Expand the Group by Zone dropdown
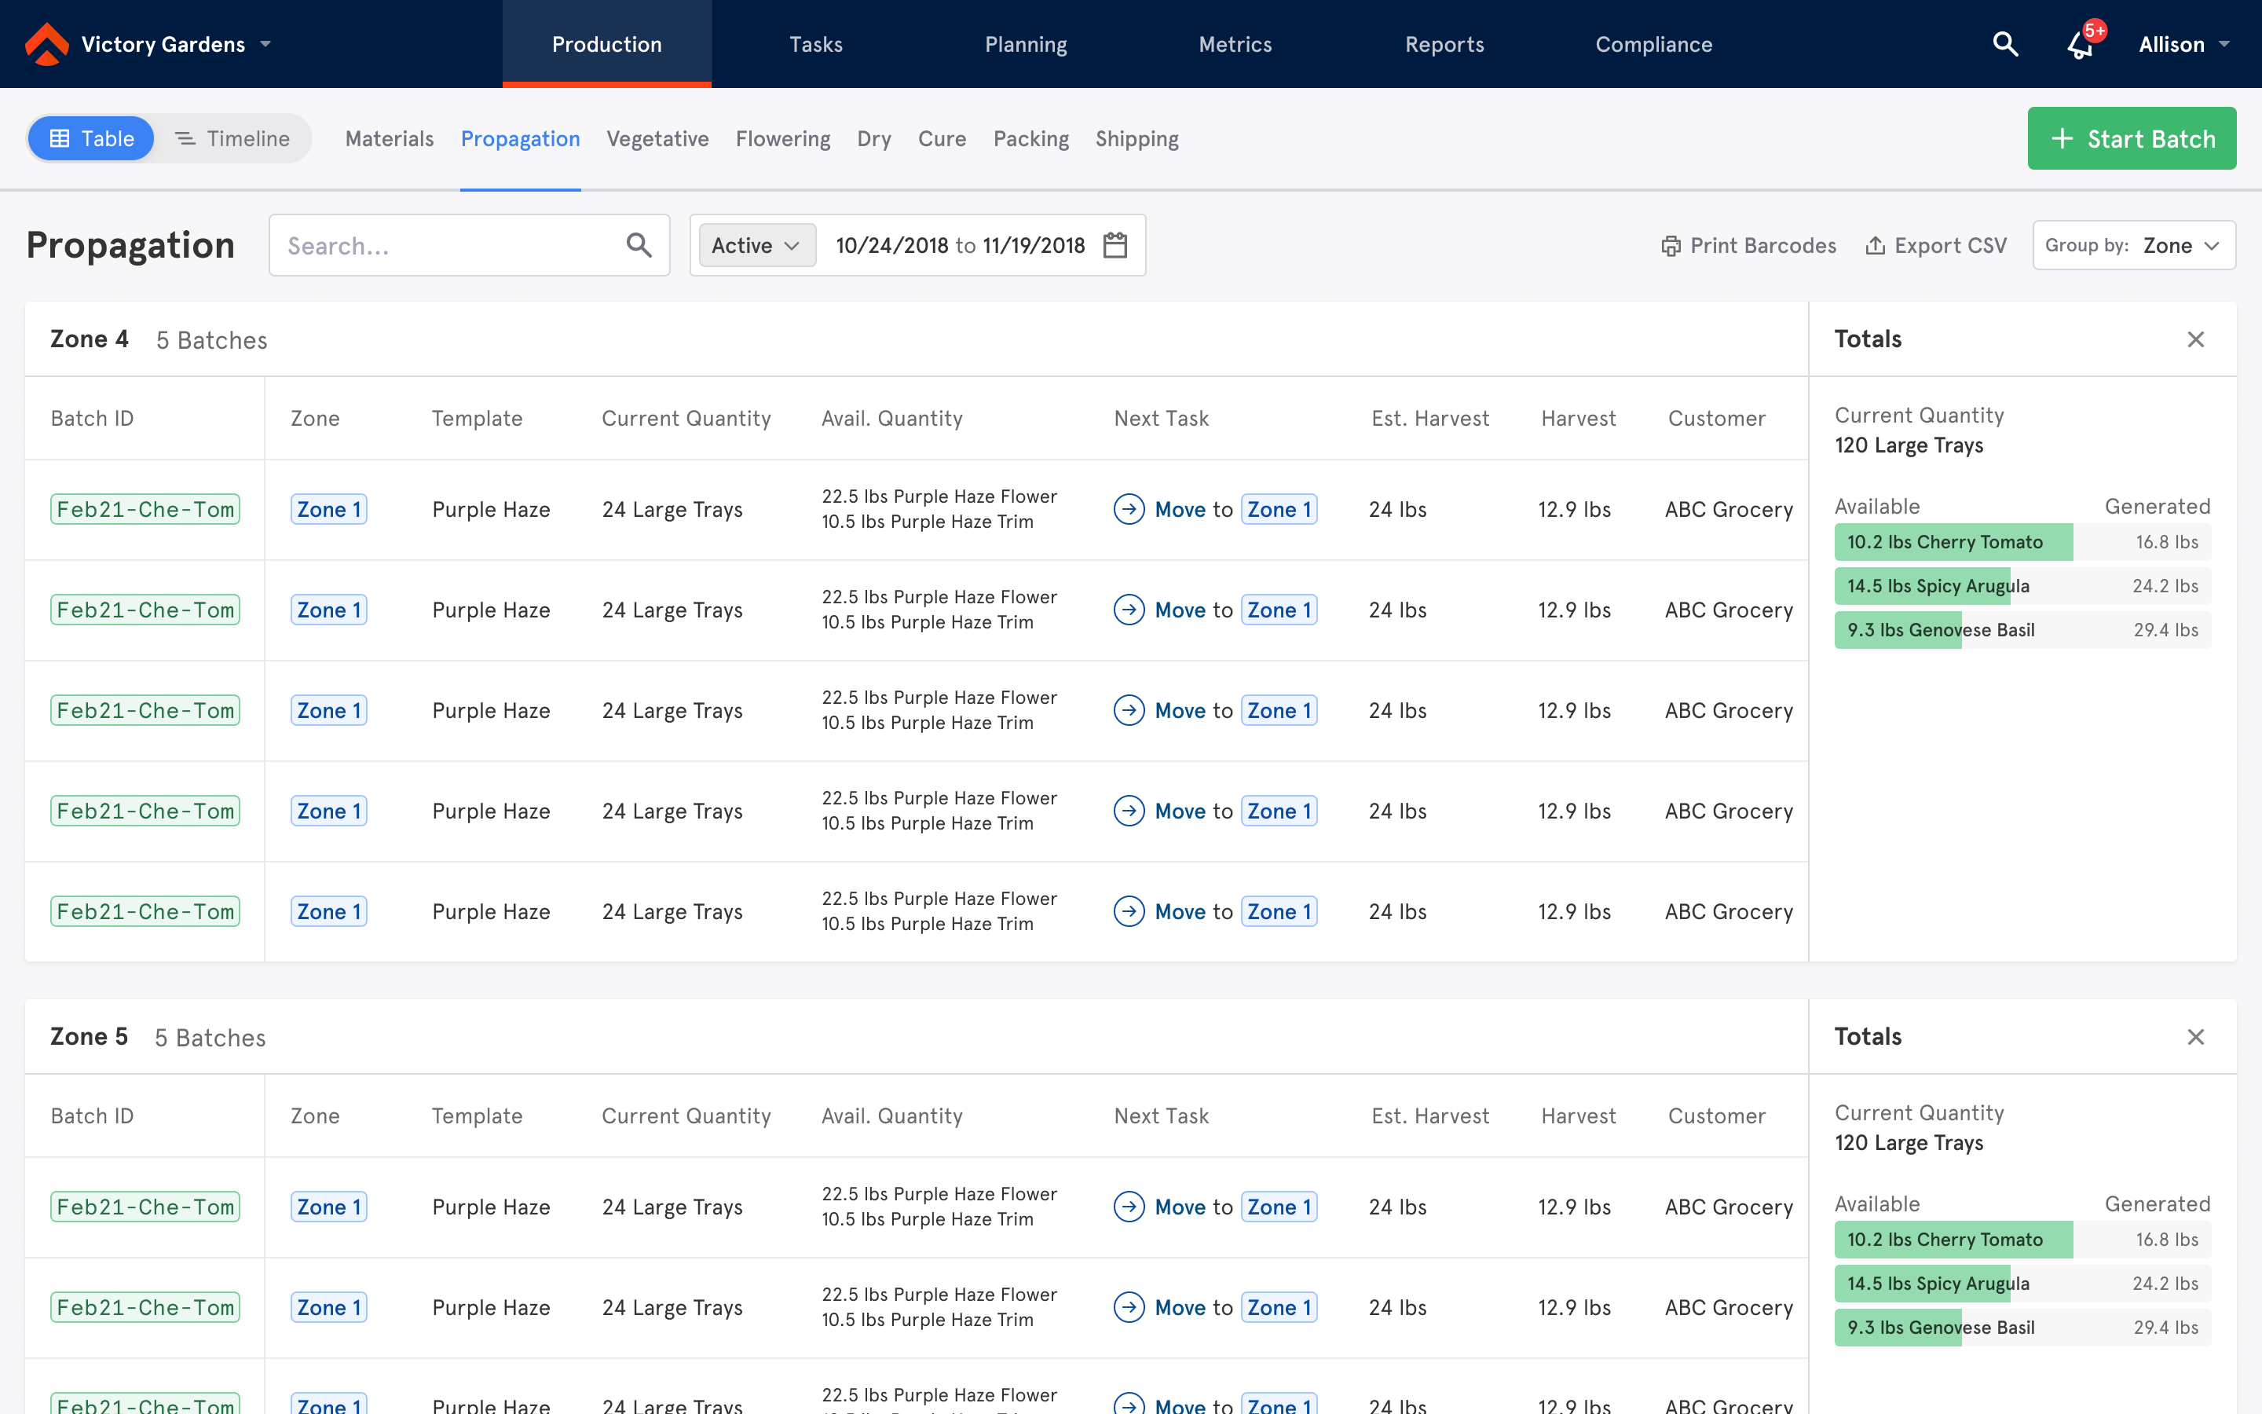2262x1414 pixels. [x=2134, y=245]
